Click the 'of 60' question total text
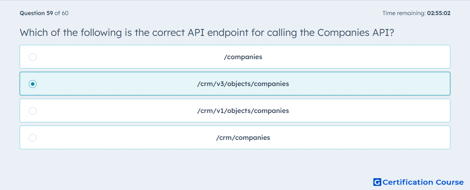The image size is (470, 190). [x=61, y=13]
